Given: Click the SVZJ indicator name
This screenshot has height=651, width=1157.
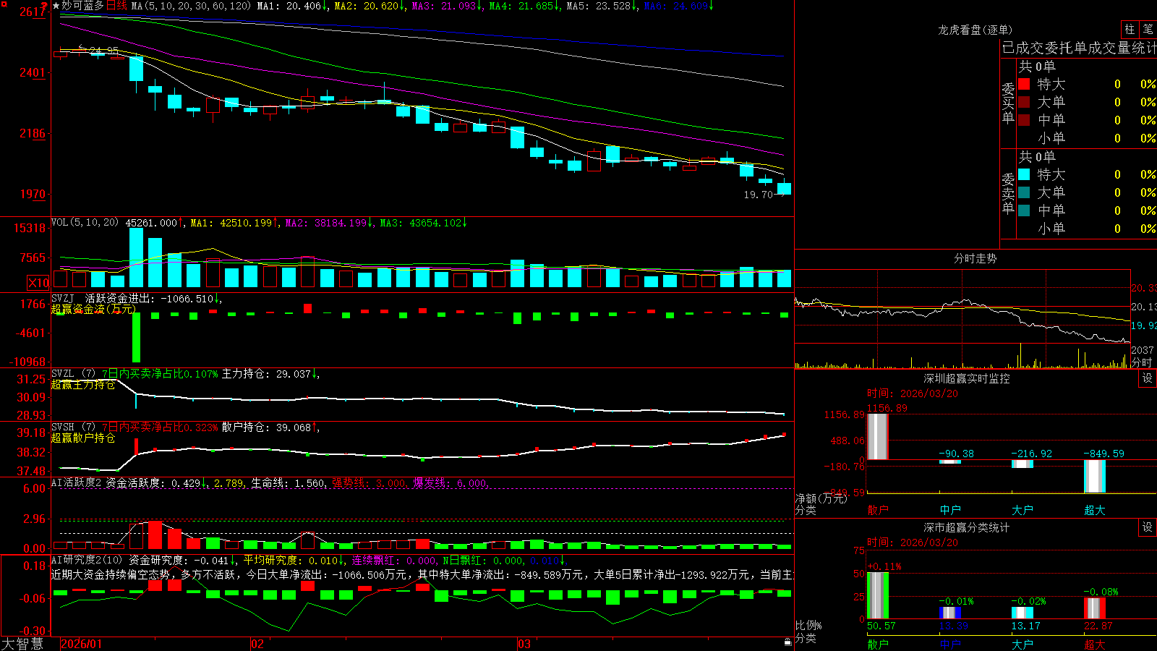Looking at the screenshot, I should click(63, 298).
